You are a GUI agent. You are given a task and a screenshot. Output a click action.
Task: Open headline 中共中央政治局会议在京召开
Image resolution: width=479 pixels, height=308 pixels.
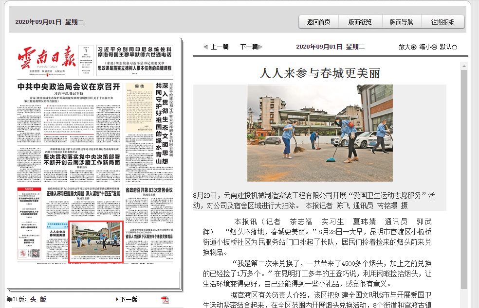point(69,87)
